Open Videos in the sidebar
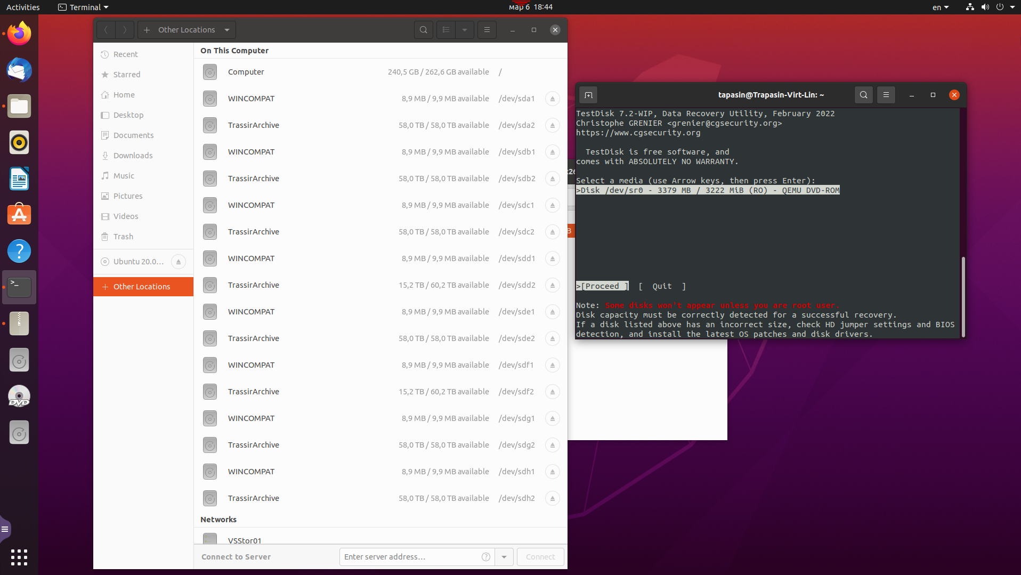Image resolution: width=1021 pixels, height=575 pixels. [143, 216]
